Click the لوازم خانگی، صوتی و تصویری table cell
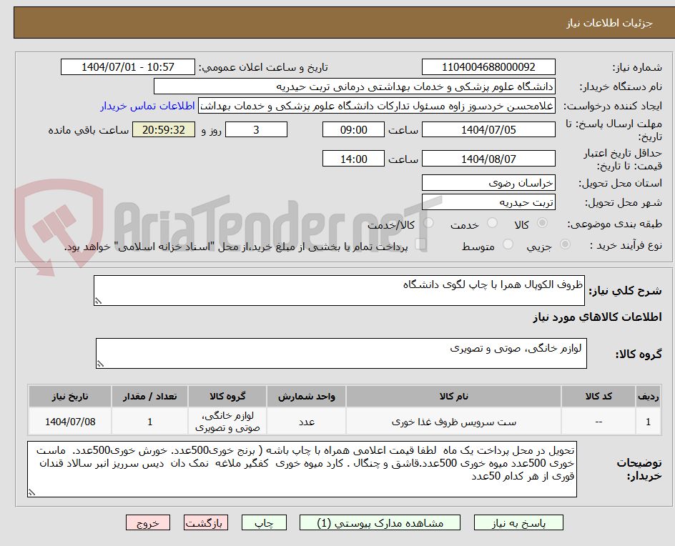 click(227, 422)
